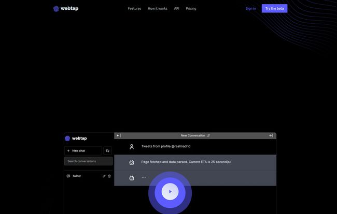The height and width of the screenshot is (214, 337).
Task: Play the demo video
Action: (x=170, y=191)
